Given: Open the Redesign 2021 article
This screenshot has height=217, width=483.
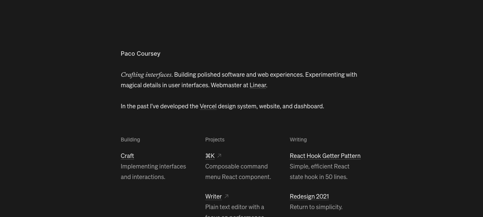Looking at the screenshot, I should [309, 196].
